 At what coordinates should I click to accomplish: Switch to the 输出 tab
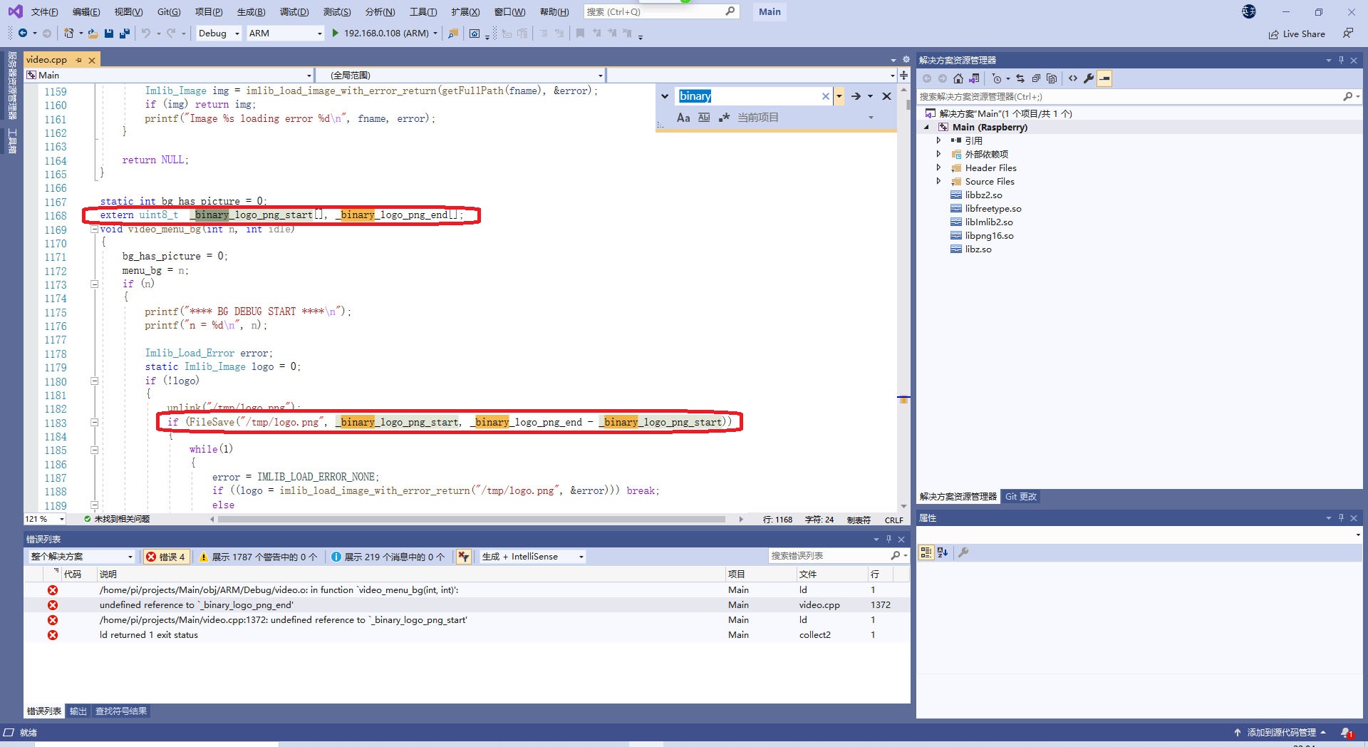78,711
